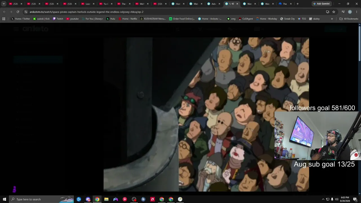Open the dubby bookmark
Screen dimensions: 361x203
pos(314,19)
